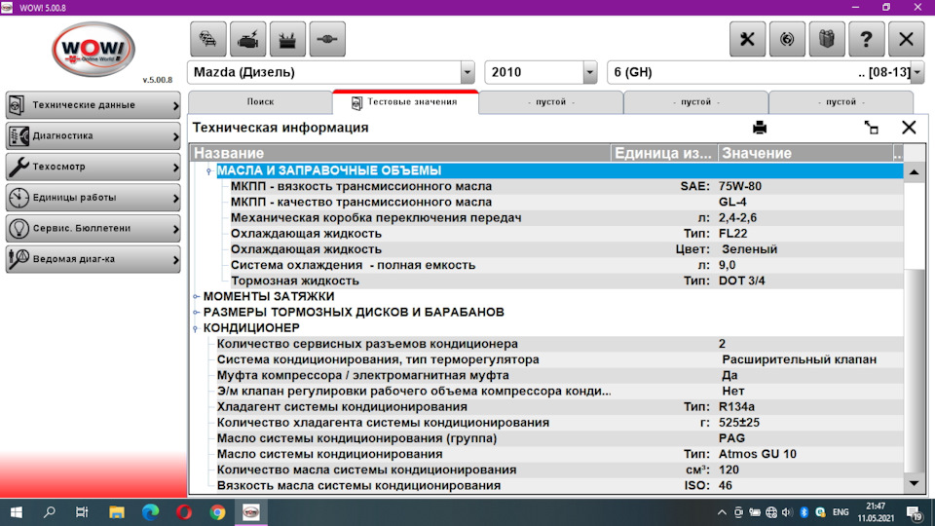Expand МОМЕНТЫ ЗАТЯЖКИ section
The image size is (935, 526).
pyautogui.click(x=196, y=296)
